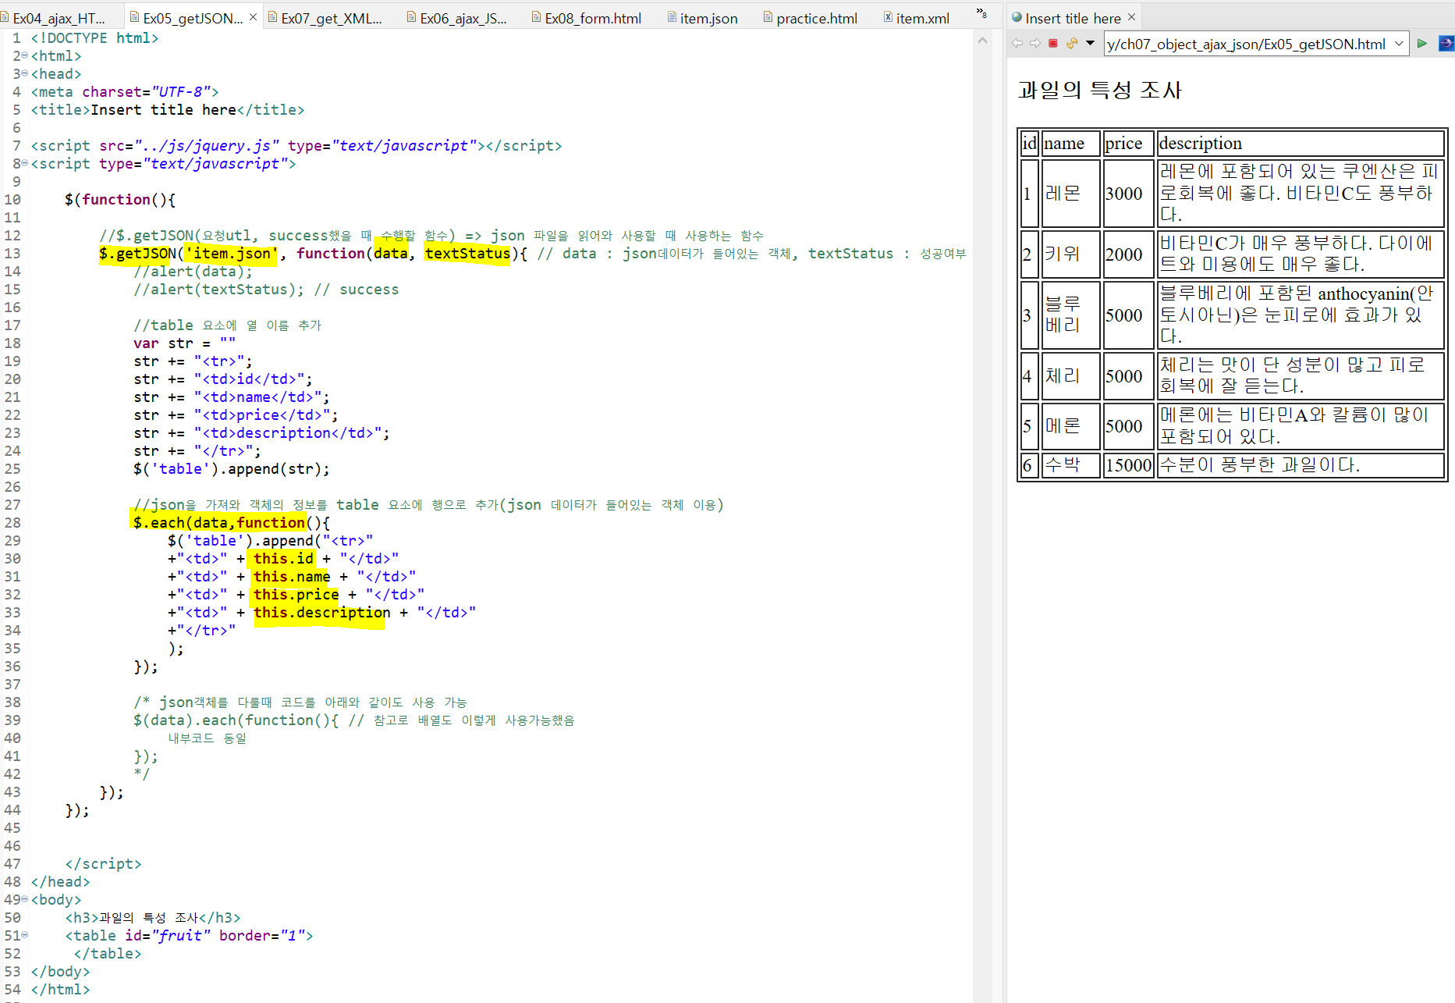Click the 15000 price cell
1455x1003 pixels.
tap(1128, 465)
